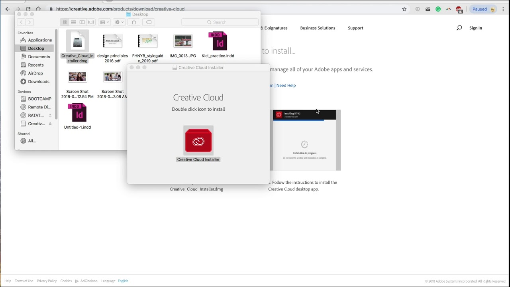Switch Finder to list view

pos(73,22)
